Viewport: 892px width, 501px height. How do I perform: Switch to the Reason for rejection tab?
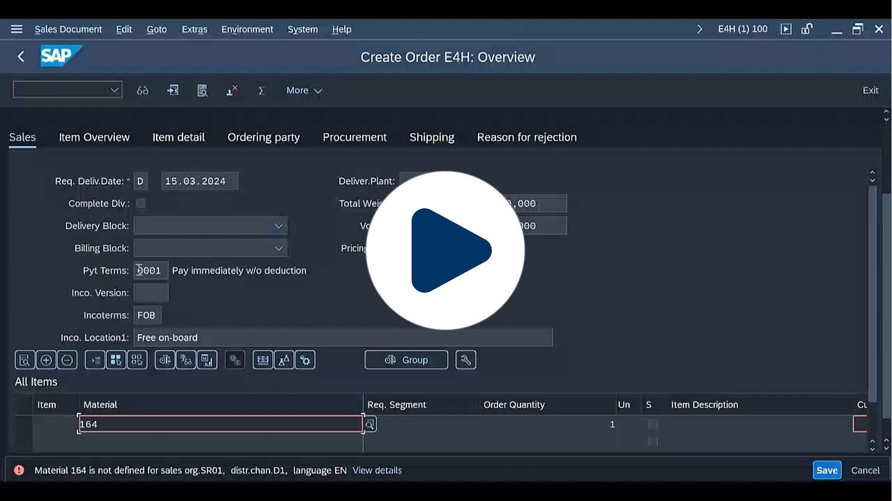pyautogui.click(x=527, y=137)
